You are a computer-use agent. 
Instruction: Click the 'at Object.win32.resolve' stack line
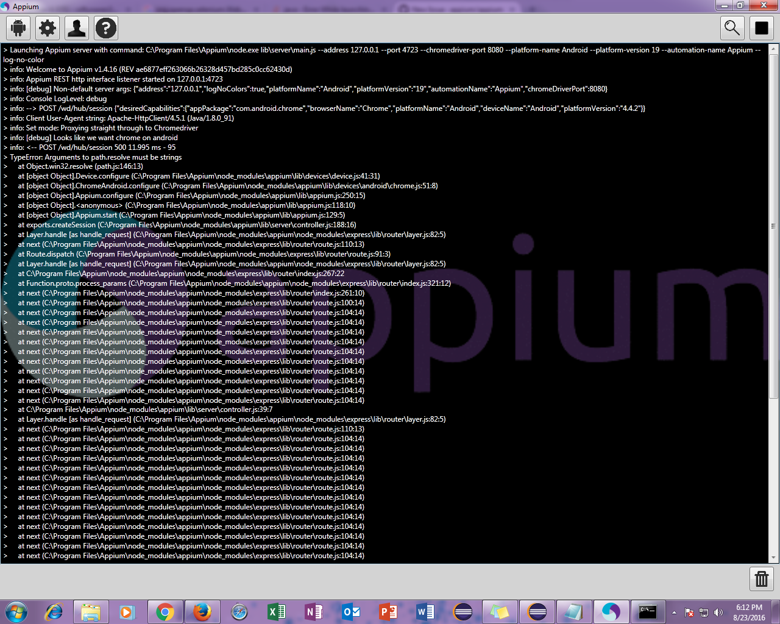coord(73,166)
